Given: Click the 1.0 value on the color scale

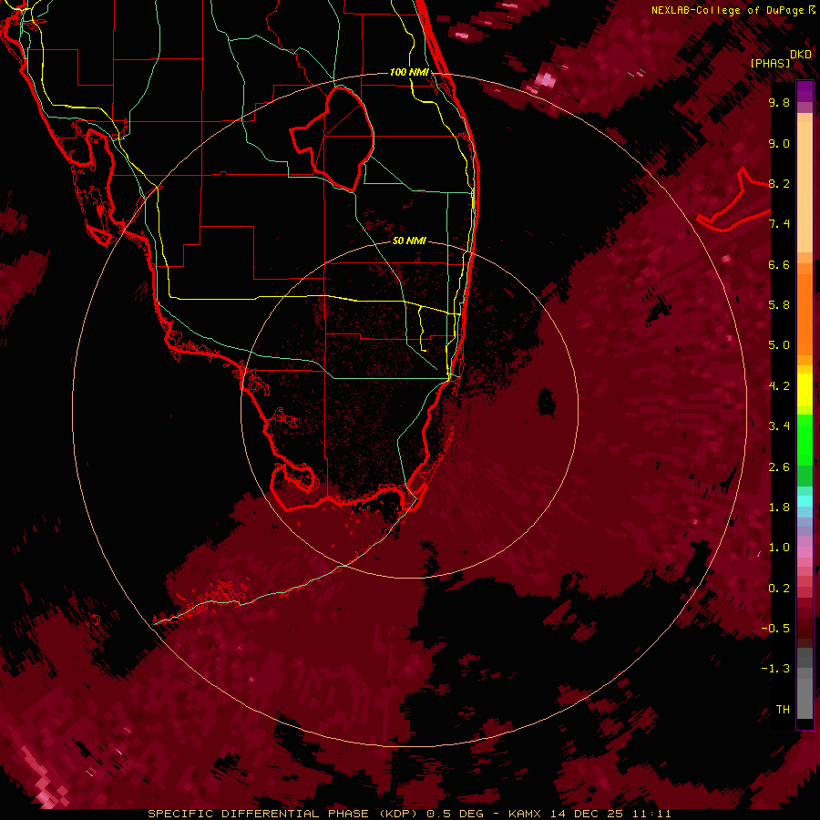Looking at the screenshot, I should (779, 548).
